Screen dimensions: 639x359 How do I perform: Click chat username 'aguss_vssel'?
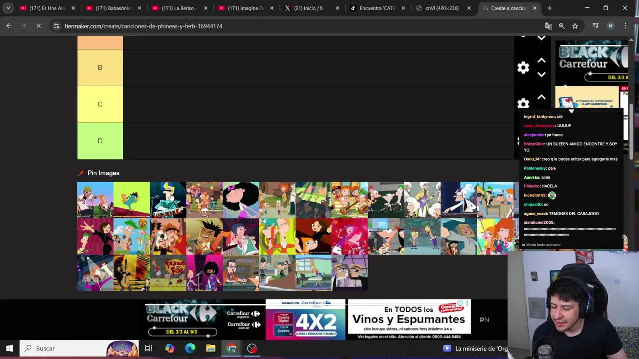[x=536, y=213]
